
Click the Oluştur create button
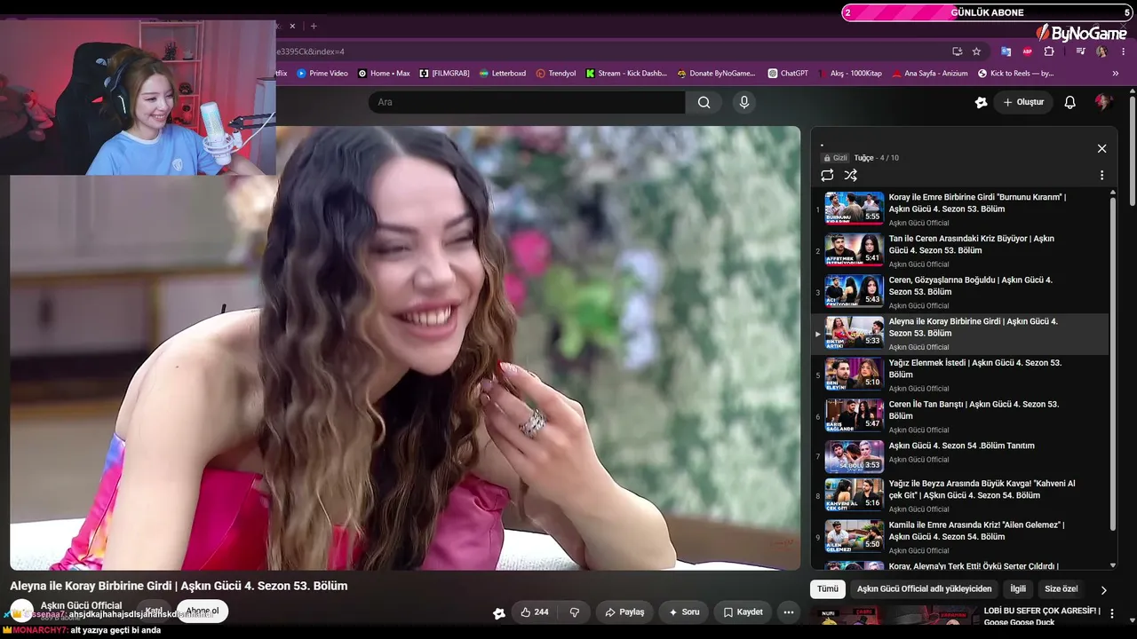[x=1023, y=102]
